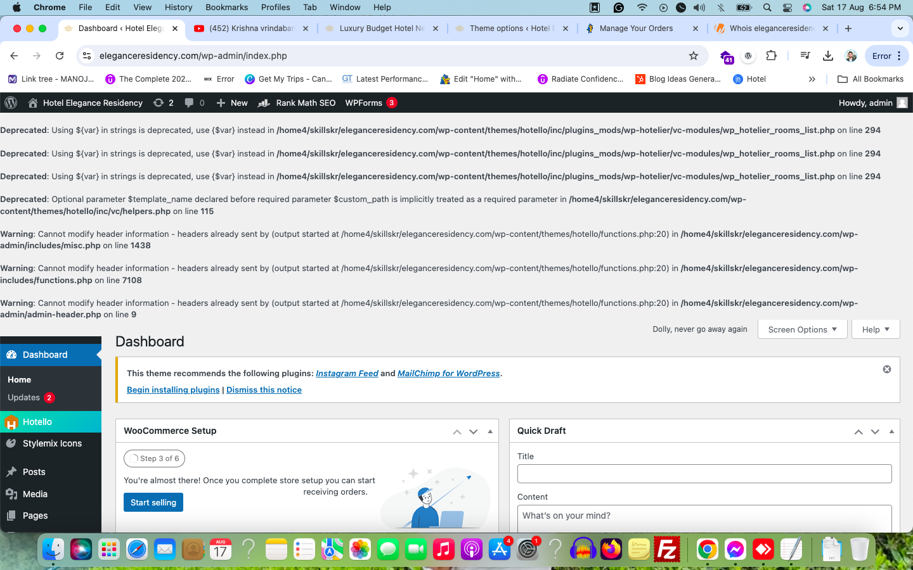Open the Blog Ideas Generator bookmark
This screenshot has width=913, height=570.
pos(678,79)
